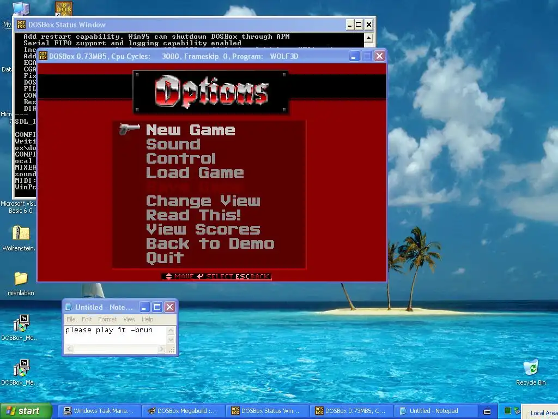
Task: Maximize the DOSBox Status Window
Action: 359,25
